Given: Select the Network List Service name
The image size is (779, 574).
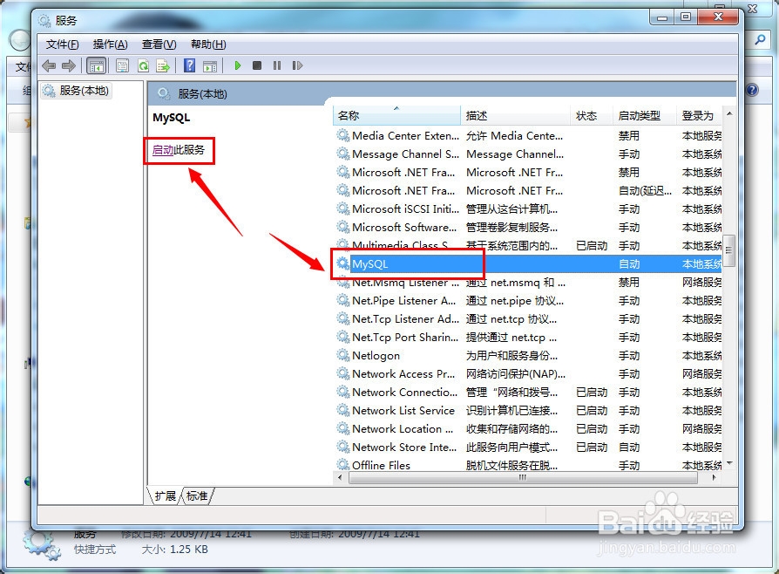Looking at the screenshot, I should click(x=403, y=410).
